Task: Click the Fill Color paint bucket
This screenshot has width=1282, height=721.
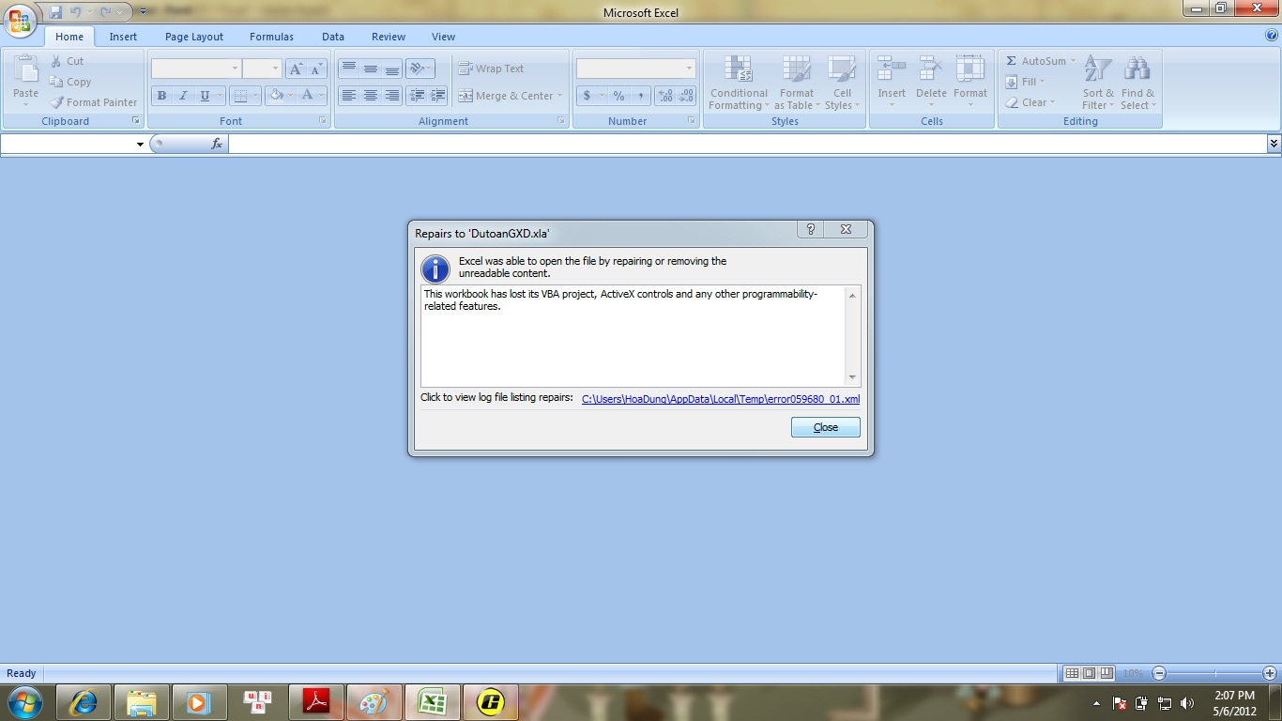Action: 276,96
